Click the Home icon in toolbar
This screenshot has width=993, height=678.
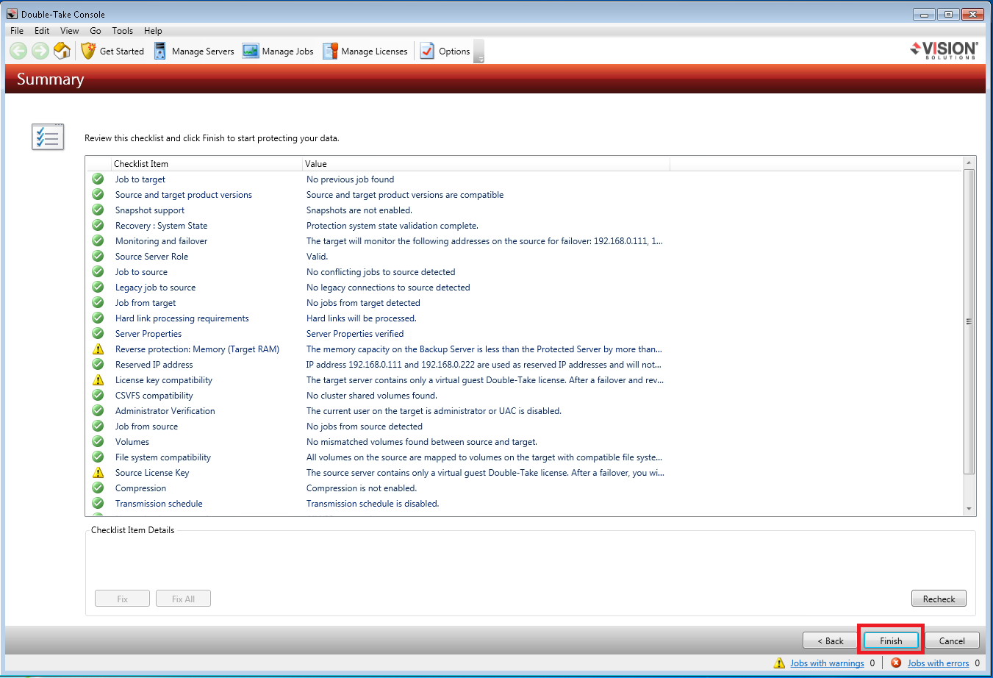(62, 51)
